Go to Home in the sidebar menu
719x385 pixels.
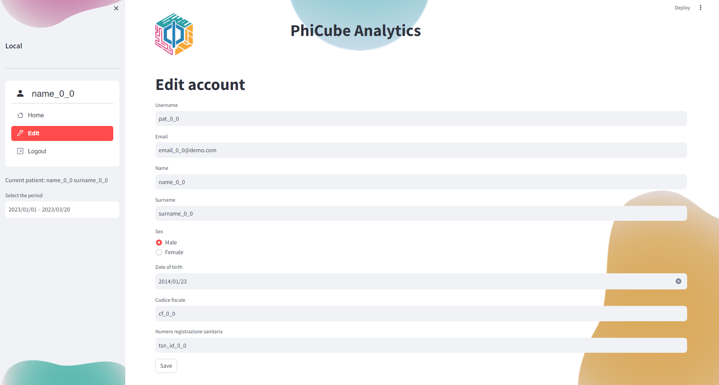[x=36, y=115]
